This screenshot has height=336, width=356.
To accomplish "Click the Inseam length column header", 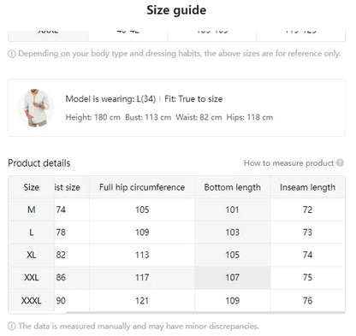I will tap(307, 187).
